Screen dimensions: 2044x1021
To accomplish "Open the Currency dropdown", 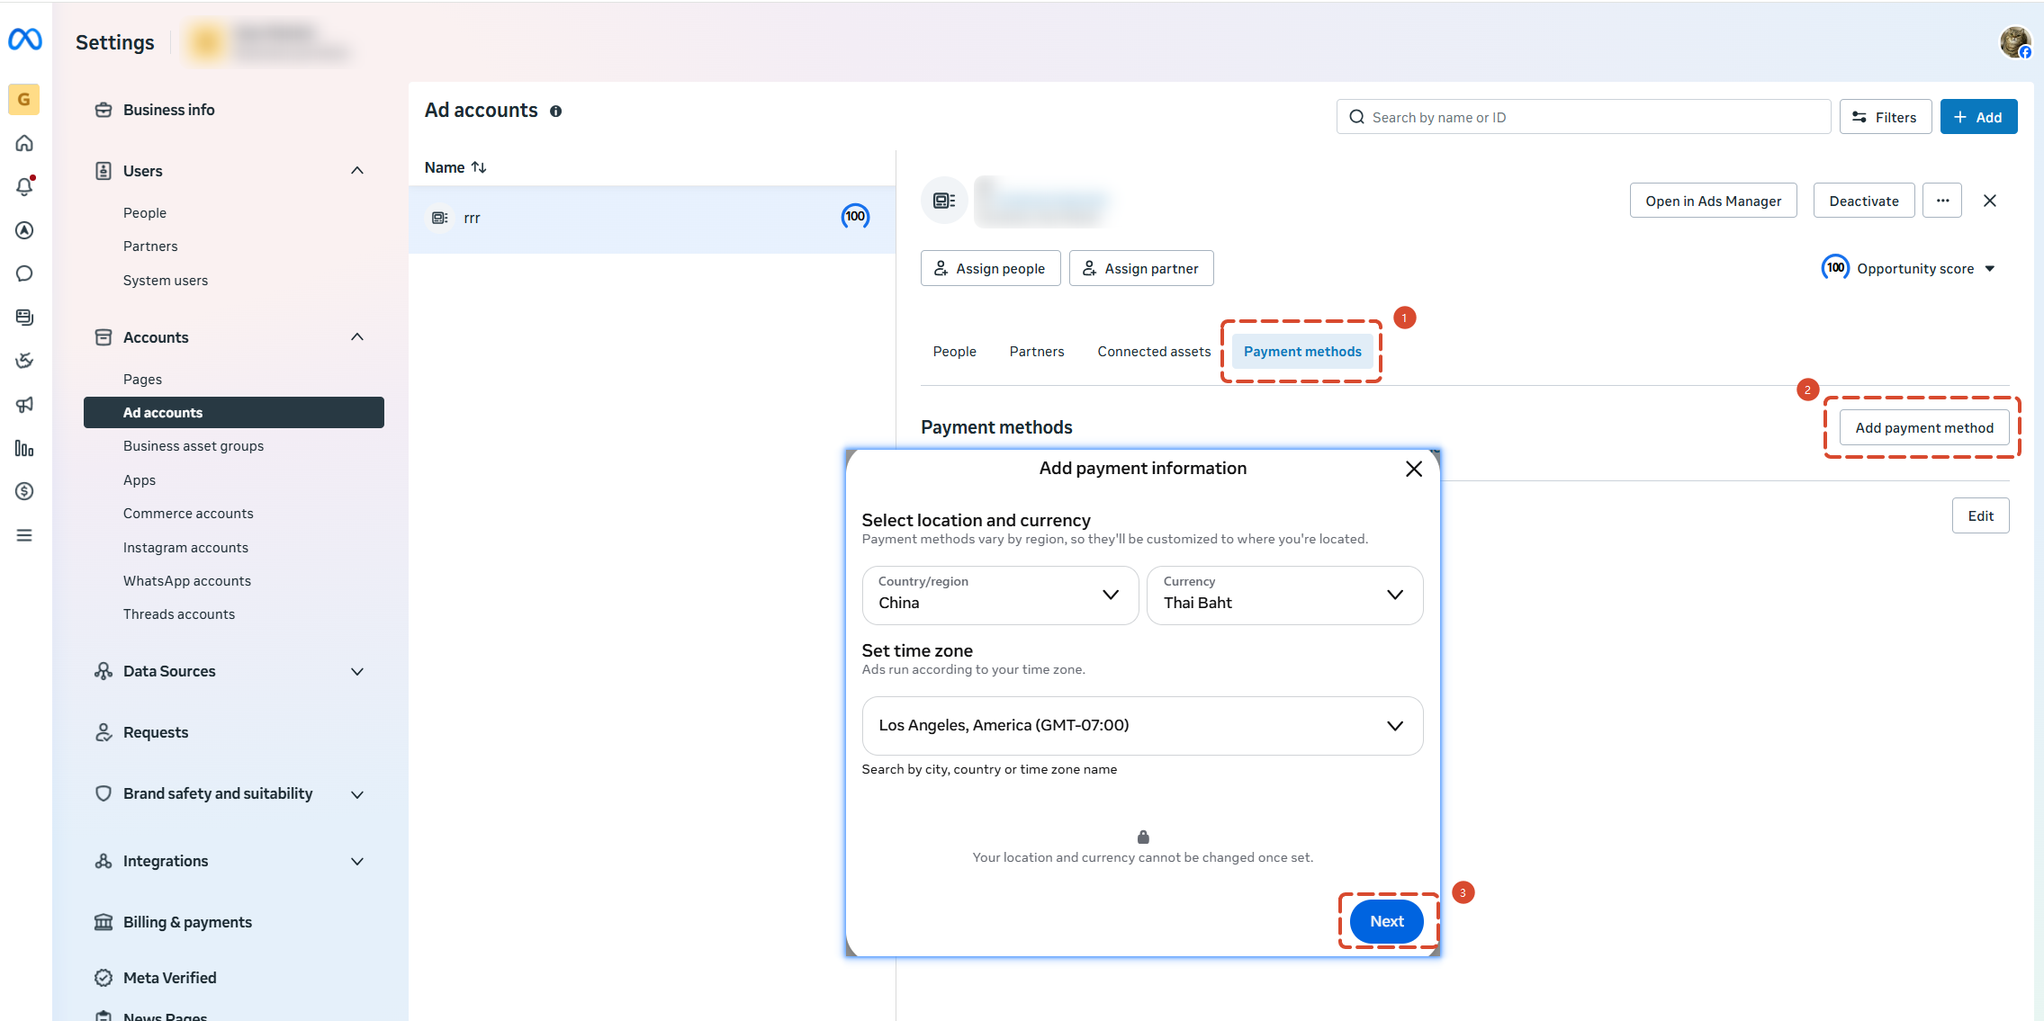I will click(1284, 595).
